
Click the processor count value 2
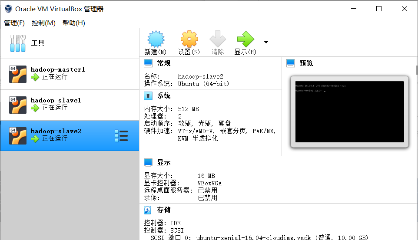[180, 116]
